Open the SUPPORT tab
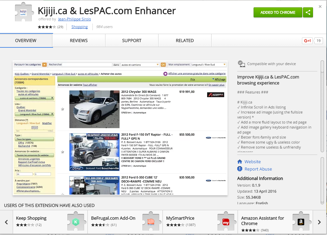This screenshot has width=327, height=235. (x=132, y=41)
